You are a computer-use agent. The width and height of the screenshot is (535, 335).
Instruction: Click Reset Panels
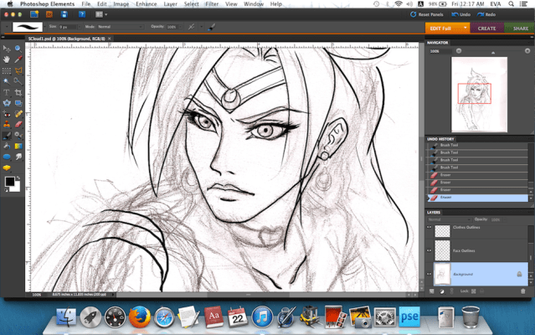429,14
